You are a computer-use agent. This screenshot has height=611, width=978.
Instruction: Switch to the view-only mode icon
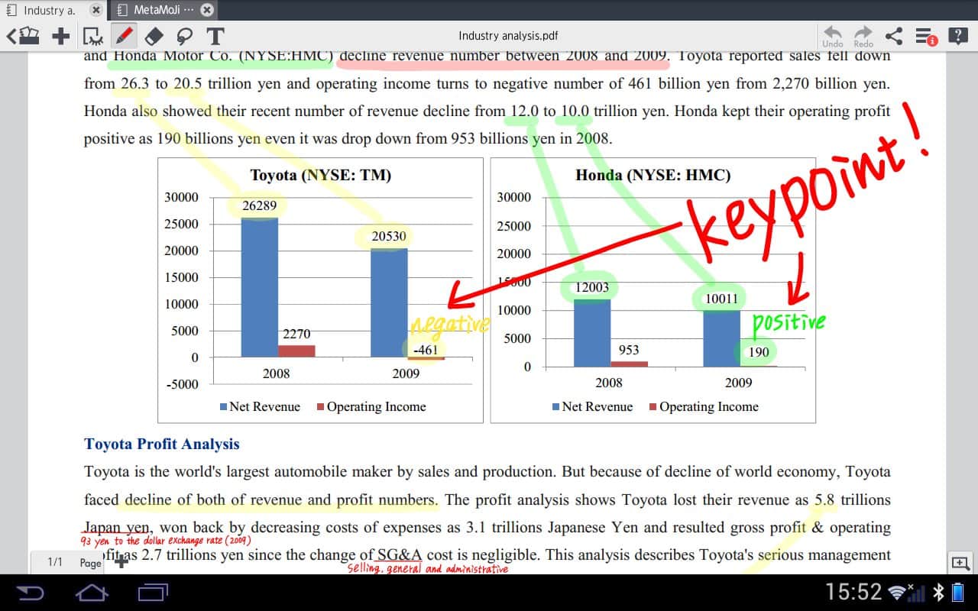point(93,36)
